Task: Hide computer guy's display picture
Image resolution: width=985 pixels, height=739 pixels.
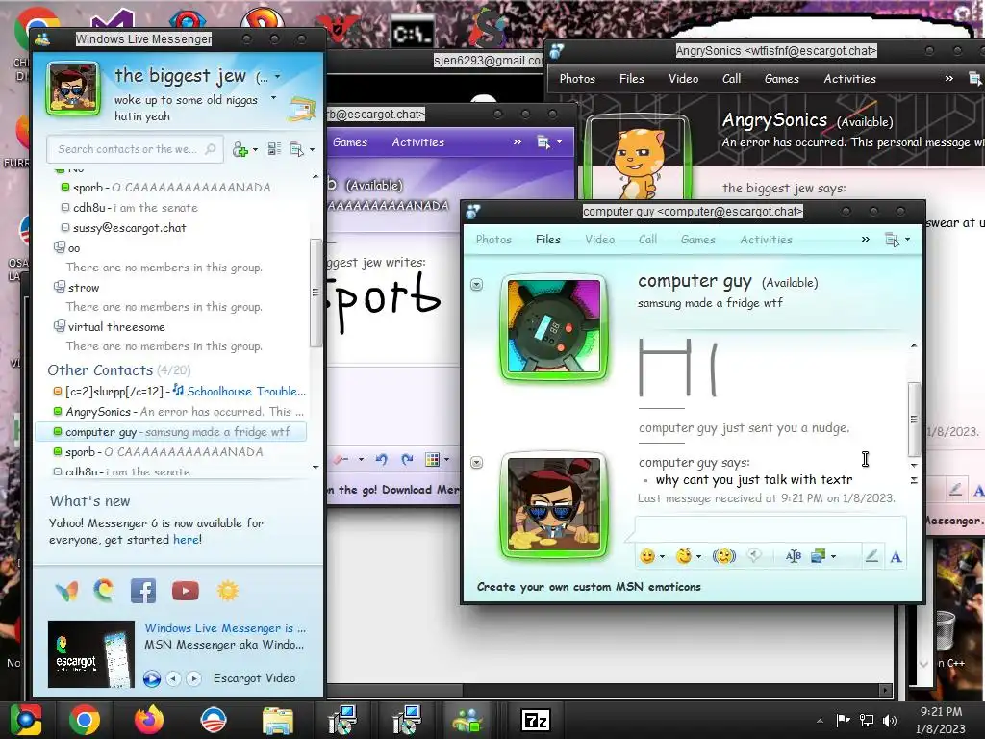Action: [x=477, y=285]
